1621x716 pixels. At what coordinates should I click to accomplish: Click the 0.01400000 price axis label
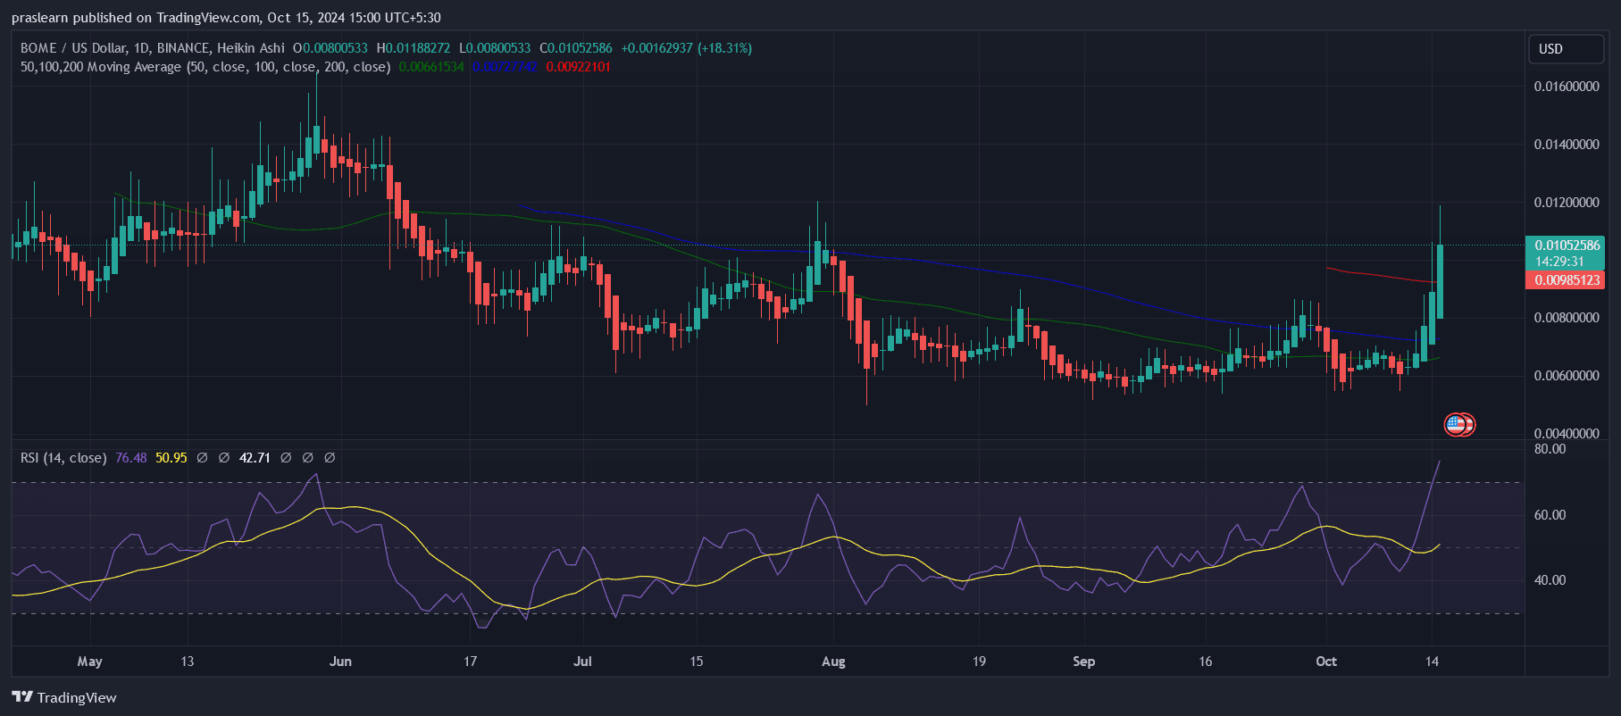pos(1567,145)
